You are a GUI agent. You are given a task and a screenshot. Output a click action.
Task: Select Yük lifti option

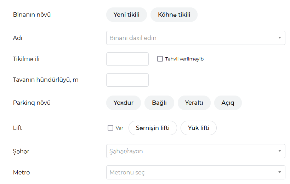(x=199, y=128)
